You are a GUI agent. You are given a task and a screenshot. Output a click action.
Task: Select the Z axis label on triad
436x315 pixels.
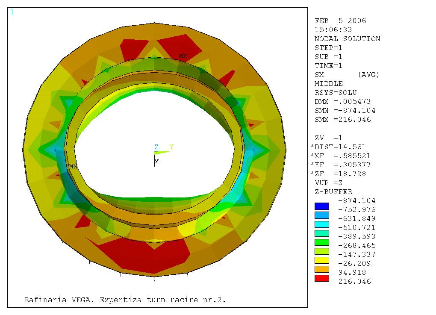pos(156,147)
